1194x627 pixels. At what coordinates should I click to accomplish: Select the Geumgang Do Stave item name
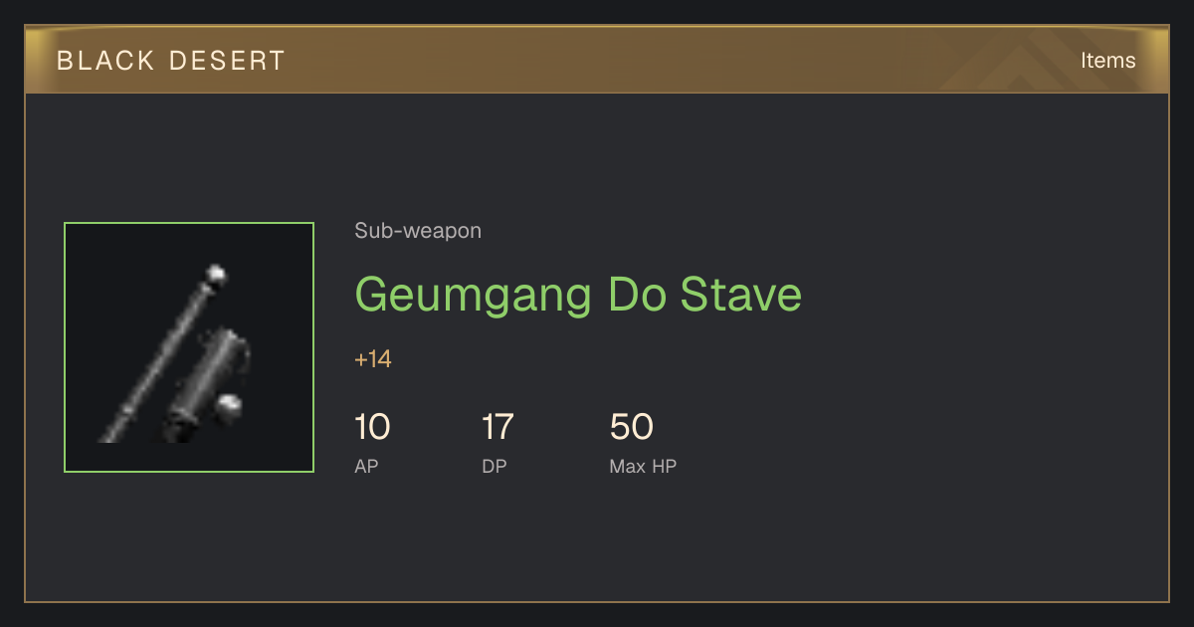click(x=578, y=295)
